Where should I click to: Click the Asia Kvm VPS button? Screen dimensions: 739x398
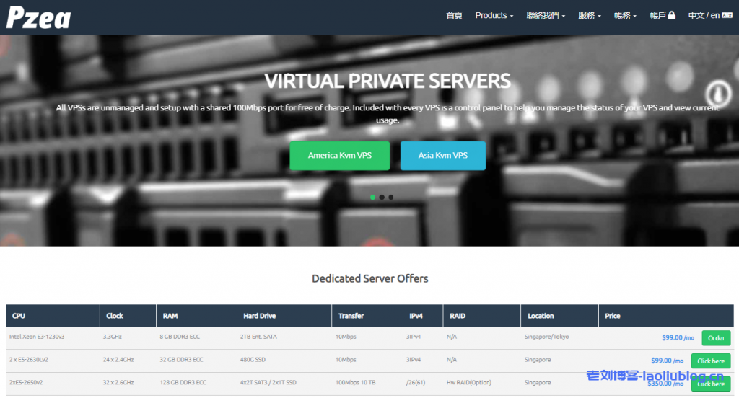point(442,156)
